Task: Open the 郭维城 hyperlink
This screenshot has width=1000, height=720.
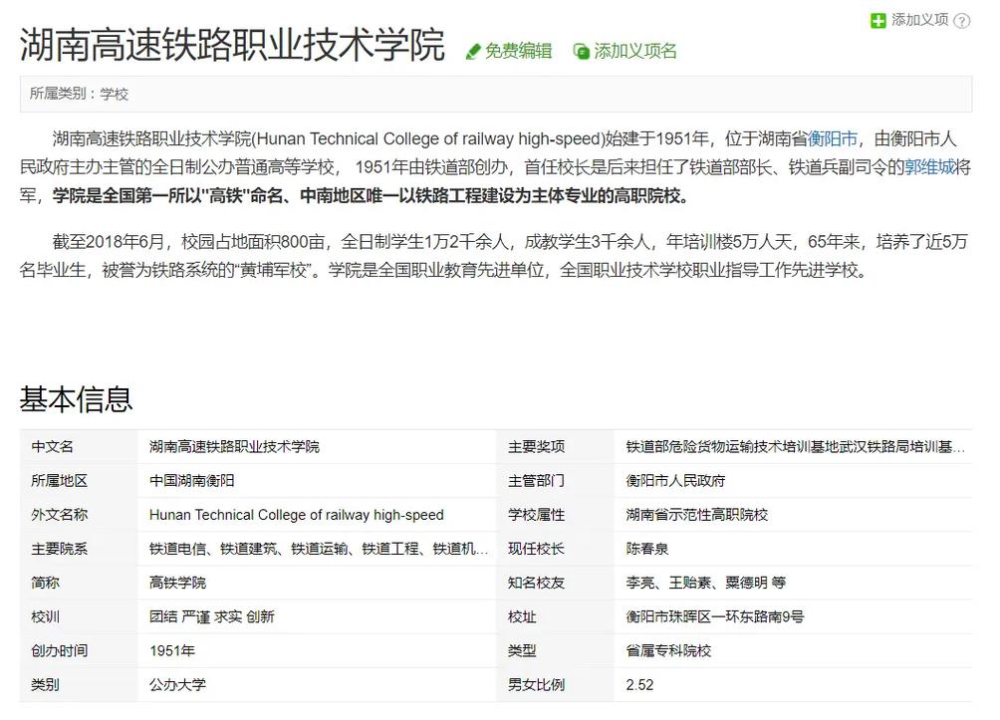Action: coord(930,167)
